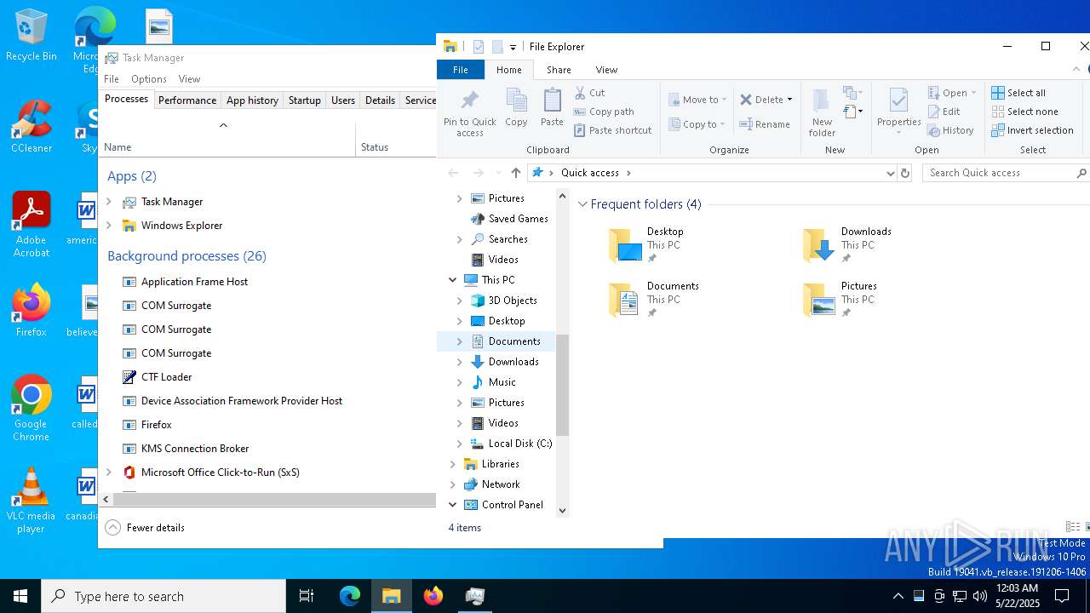The width and height of the screenshot is (1090, 613).
Task: Click Fewer details button
Action: pos(145,528)
